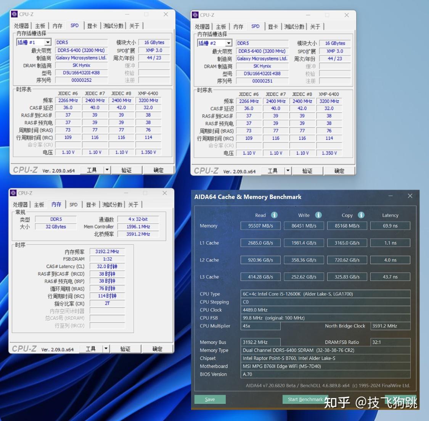Open 关于 tab in slot #2 window
This screenshot has width=429, height=421.
click(315, 27)
